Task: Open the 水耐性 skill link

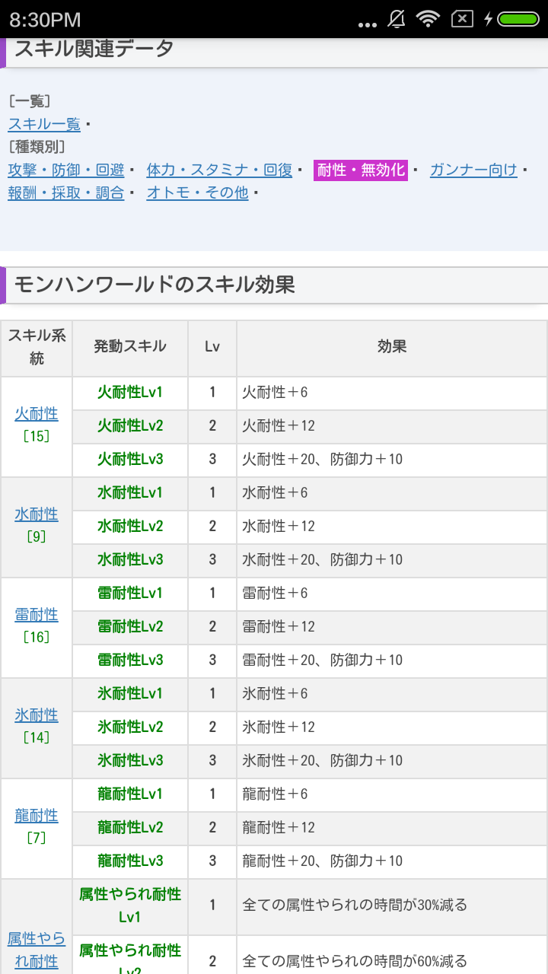Action: 37,514
